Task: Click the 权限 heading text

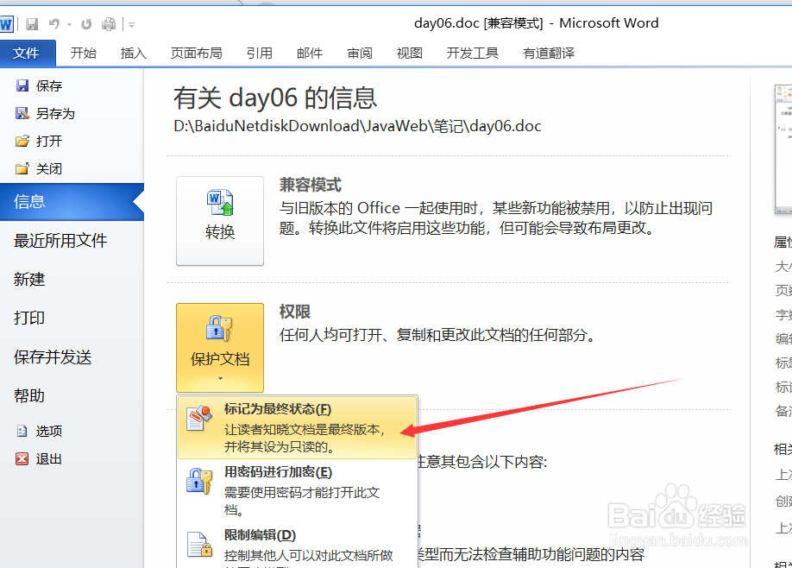Action: point(294,312)
